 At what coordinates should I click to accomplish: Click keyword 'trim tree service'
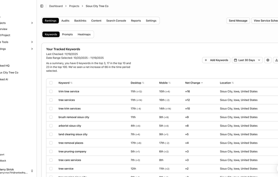click(69, 91)
